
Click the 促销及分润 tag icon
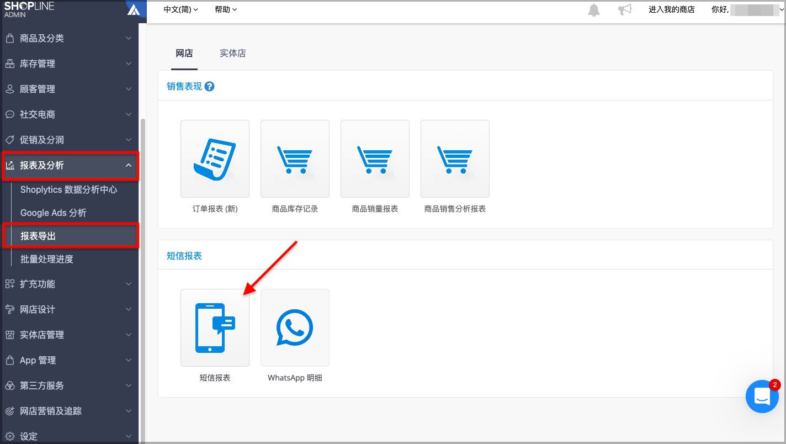pos(9,140)
